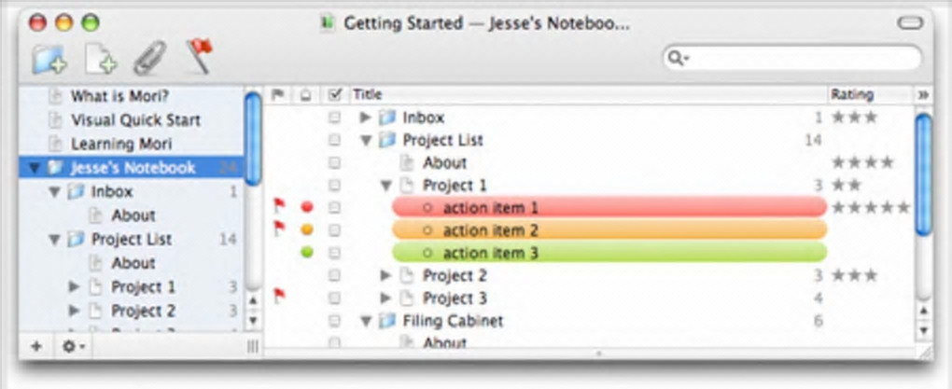Click the red flag pin toolbar icon
The height and width of the screenshot is (389, 952).
tap(199, 57)
